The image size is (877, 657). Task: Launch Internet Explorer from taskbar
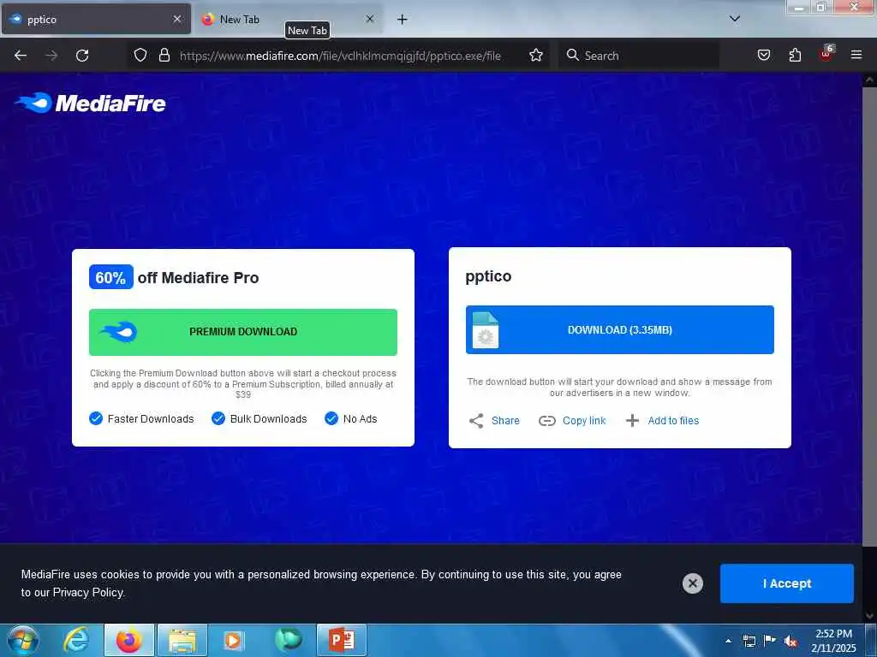coord(76,640)
